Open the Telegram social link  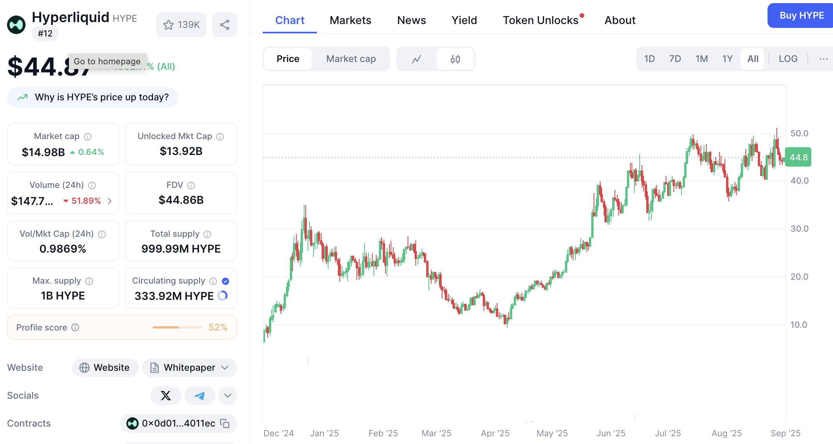pos(200,396)
